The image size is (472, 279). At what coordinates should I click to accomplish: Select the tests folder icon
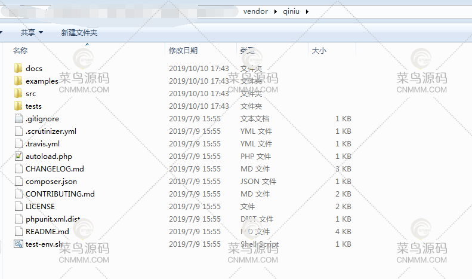click(x=18, y=106)
